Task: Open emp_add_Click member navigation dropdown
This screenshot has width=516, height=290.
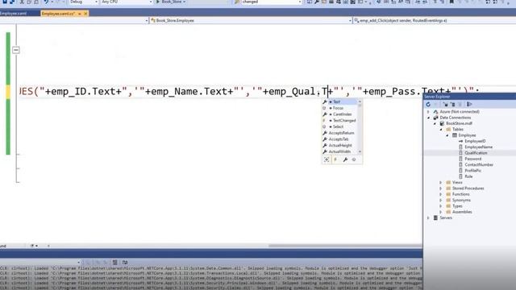Action: click(x=435, y=20)
